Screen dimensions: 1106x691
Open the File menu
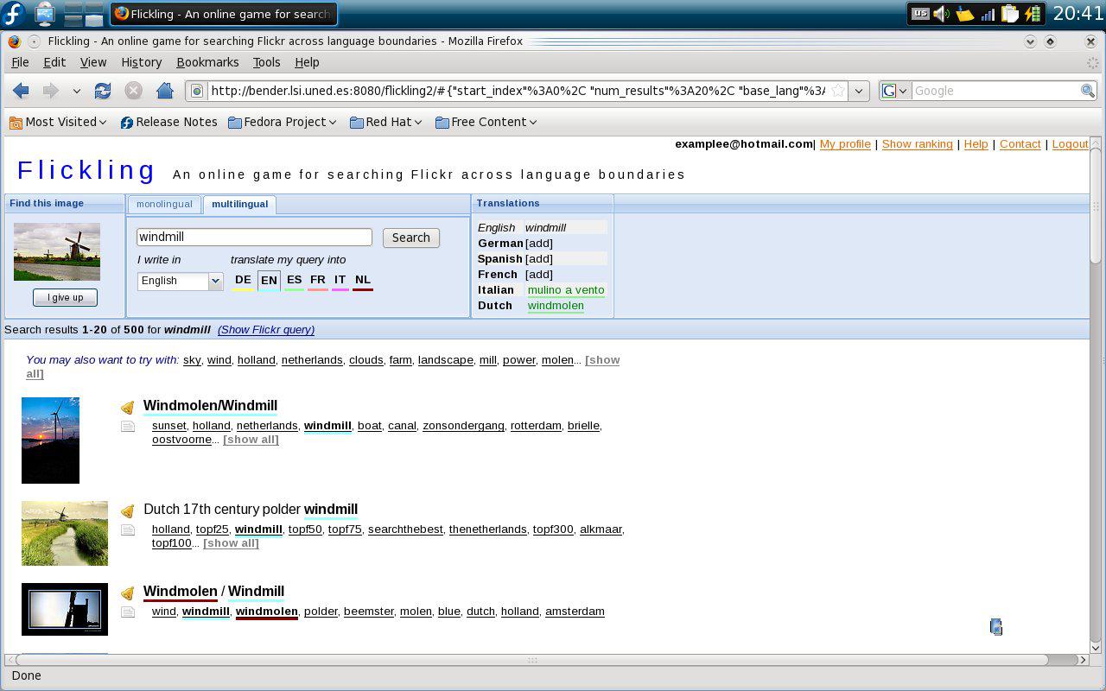click(x=20, y=62)
